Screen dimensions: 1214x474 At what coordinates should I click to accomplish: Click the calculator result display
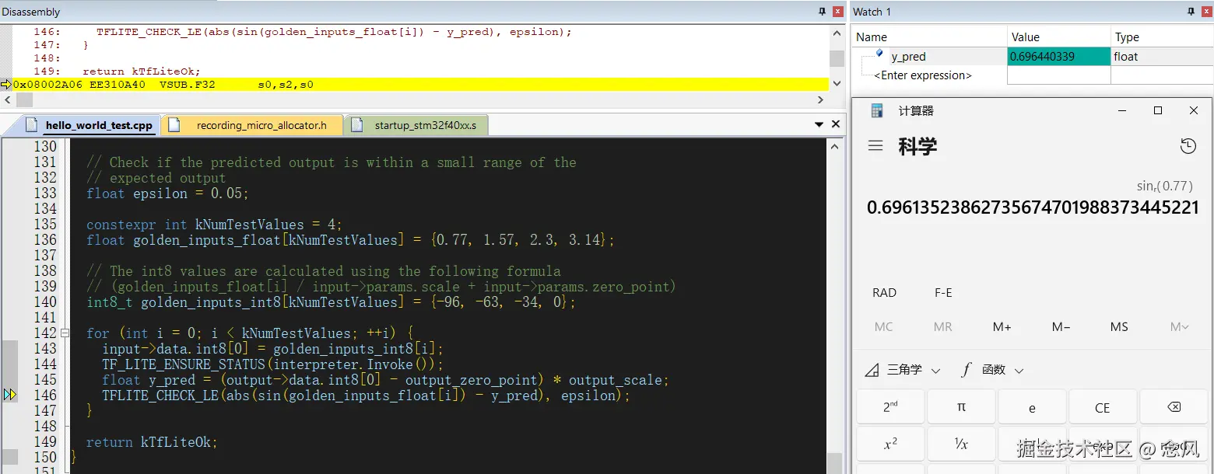1033,207
